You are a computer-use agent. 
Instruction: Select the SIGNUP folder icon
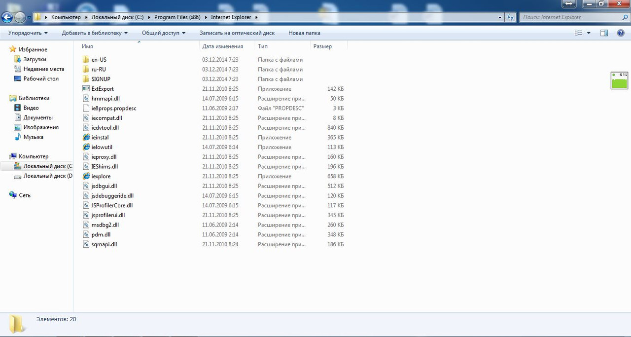(86, 79)
